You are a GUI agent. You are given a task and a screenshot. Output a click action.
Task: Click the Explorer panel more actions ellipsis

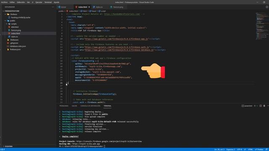[x=53, y=7]
